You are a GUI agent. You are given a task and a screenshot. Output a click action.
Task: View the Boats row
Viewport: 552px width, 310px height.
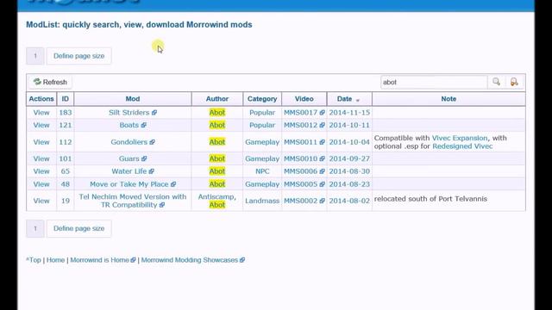pos(41,125)
